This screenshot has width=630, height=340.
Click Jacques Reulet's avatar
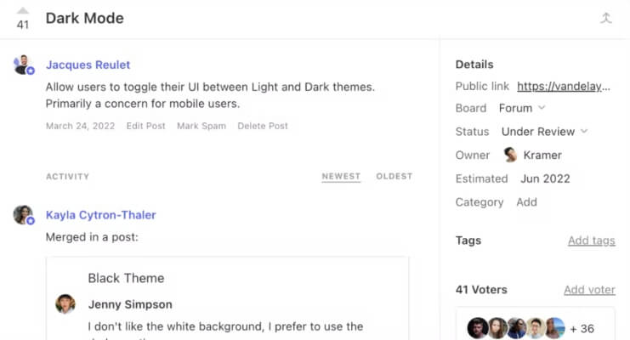pos(23,65)
